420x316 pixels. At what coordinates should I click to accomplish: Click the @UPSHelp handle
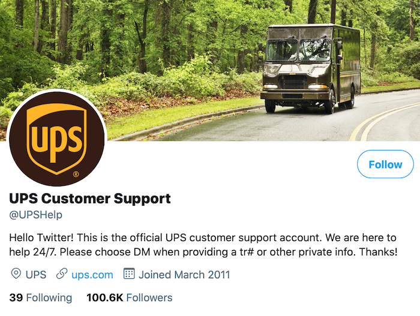point(36,215)
